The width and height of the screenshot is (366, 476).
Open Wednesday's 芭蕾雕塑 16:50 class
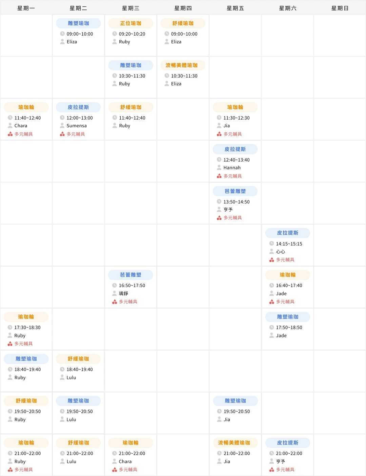tap(130, 275)
